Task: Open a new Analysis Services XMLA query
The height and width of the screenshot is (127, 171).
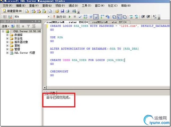Action: 44,11
